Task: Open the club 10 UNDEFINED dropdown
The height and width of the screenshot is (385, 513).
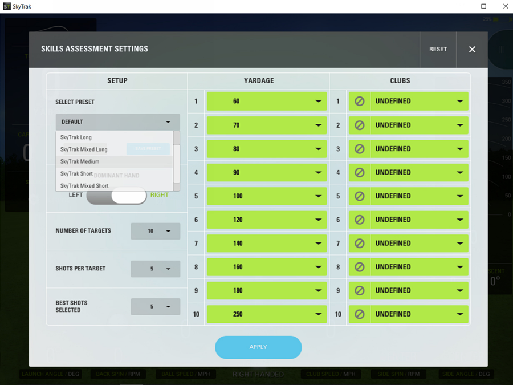Action: tap(420, 314)
